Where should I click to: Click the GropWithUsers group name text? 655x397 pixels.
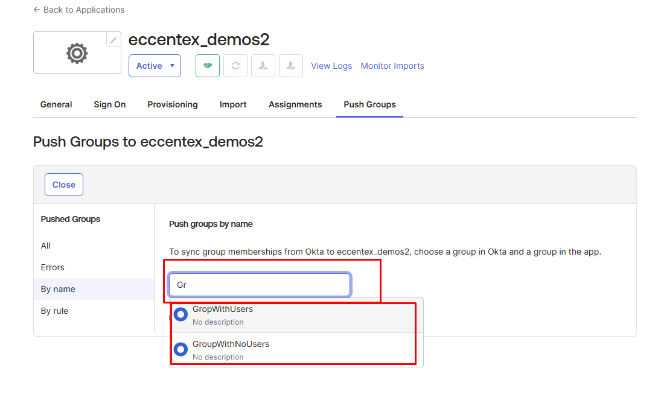223,310
